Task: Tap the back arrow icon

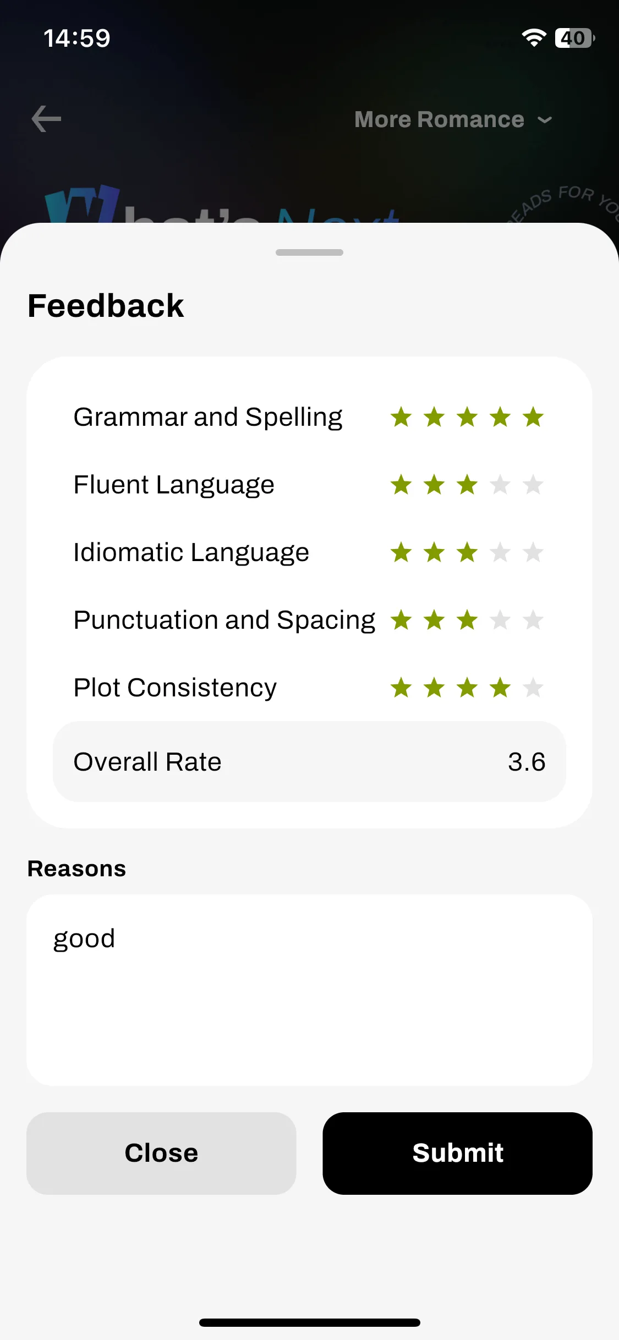Action: [x=46, y=119]
